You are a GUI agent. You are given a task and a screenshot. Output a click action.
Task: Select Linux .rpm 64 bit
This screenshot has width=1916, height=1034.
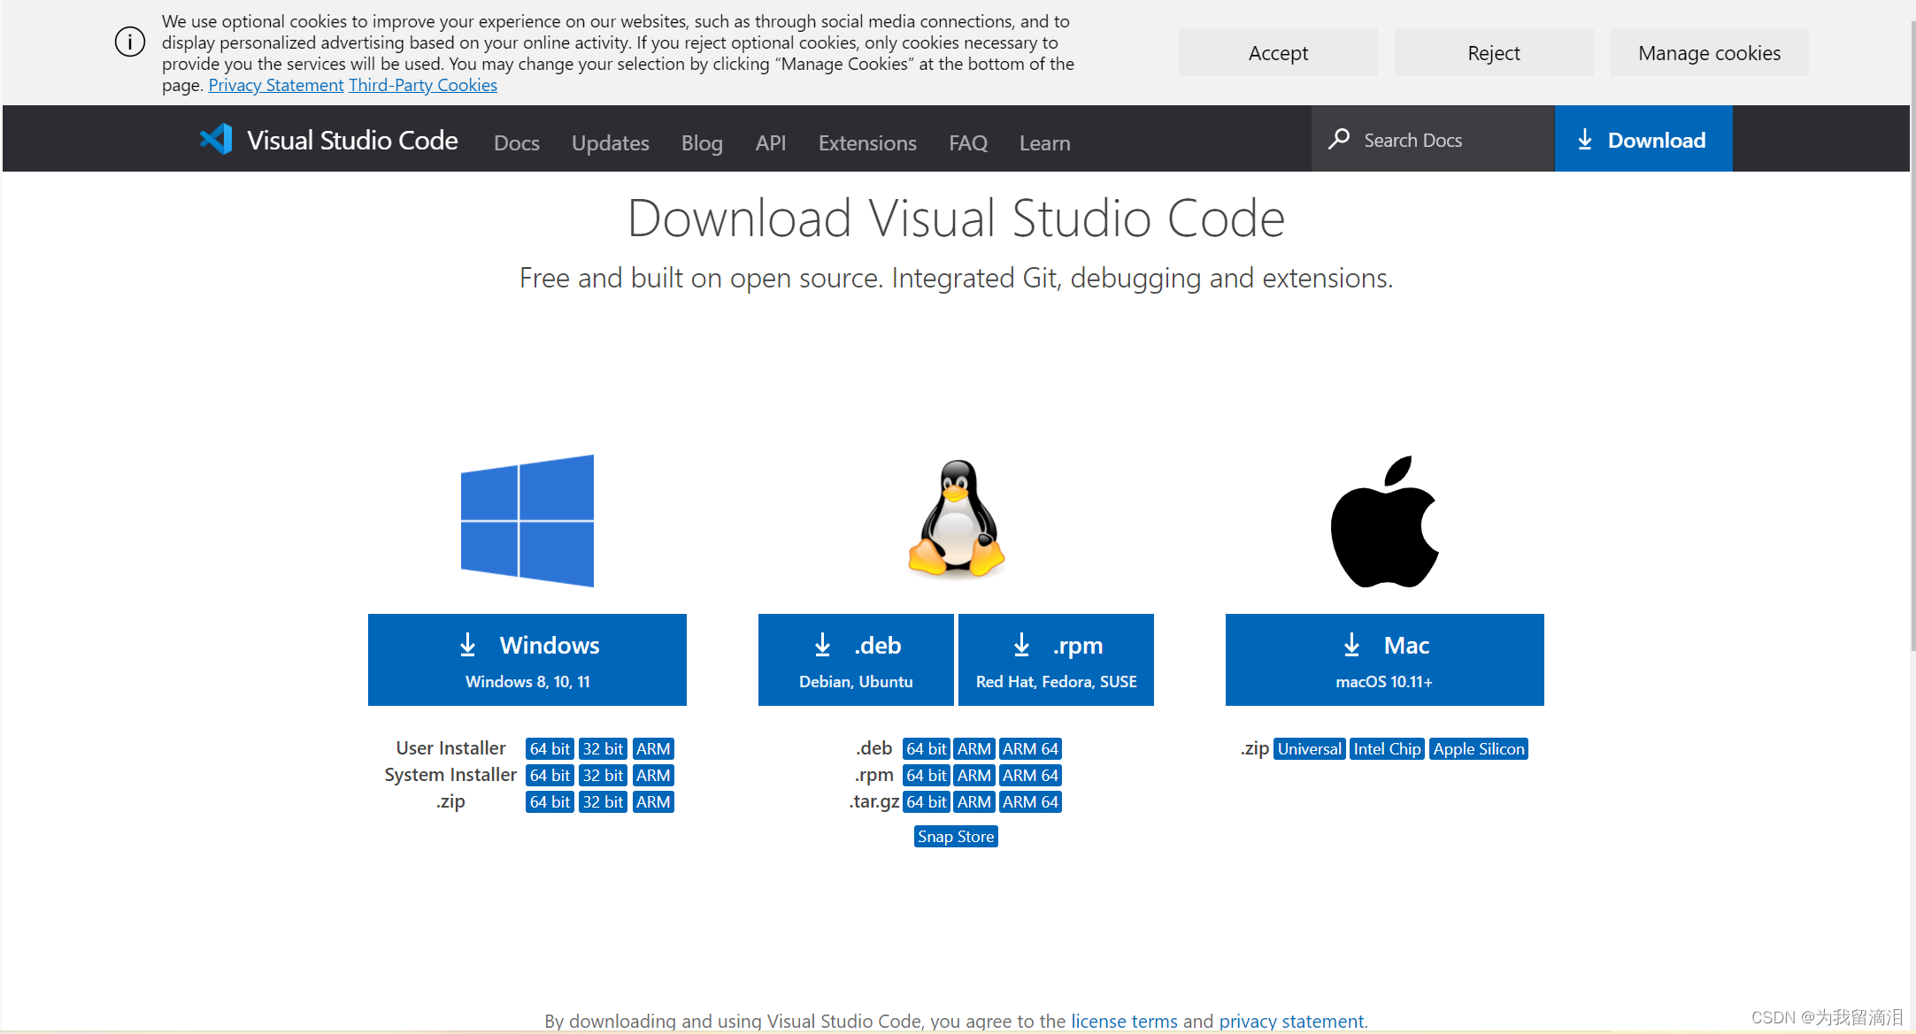pos(926,775)
